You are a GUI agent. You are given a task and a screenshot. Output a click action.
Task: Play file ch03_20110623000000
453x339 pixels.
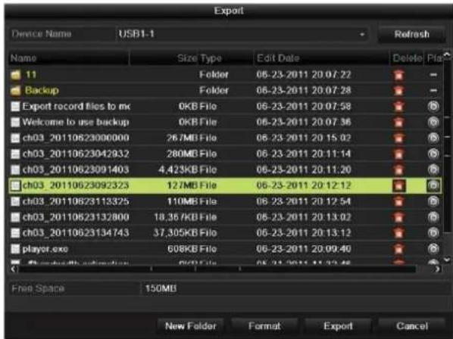pyautogui.click(x=433, y=138)
